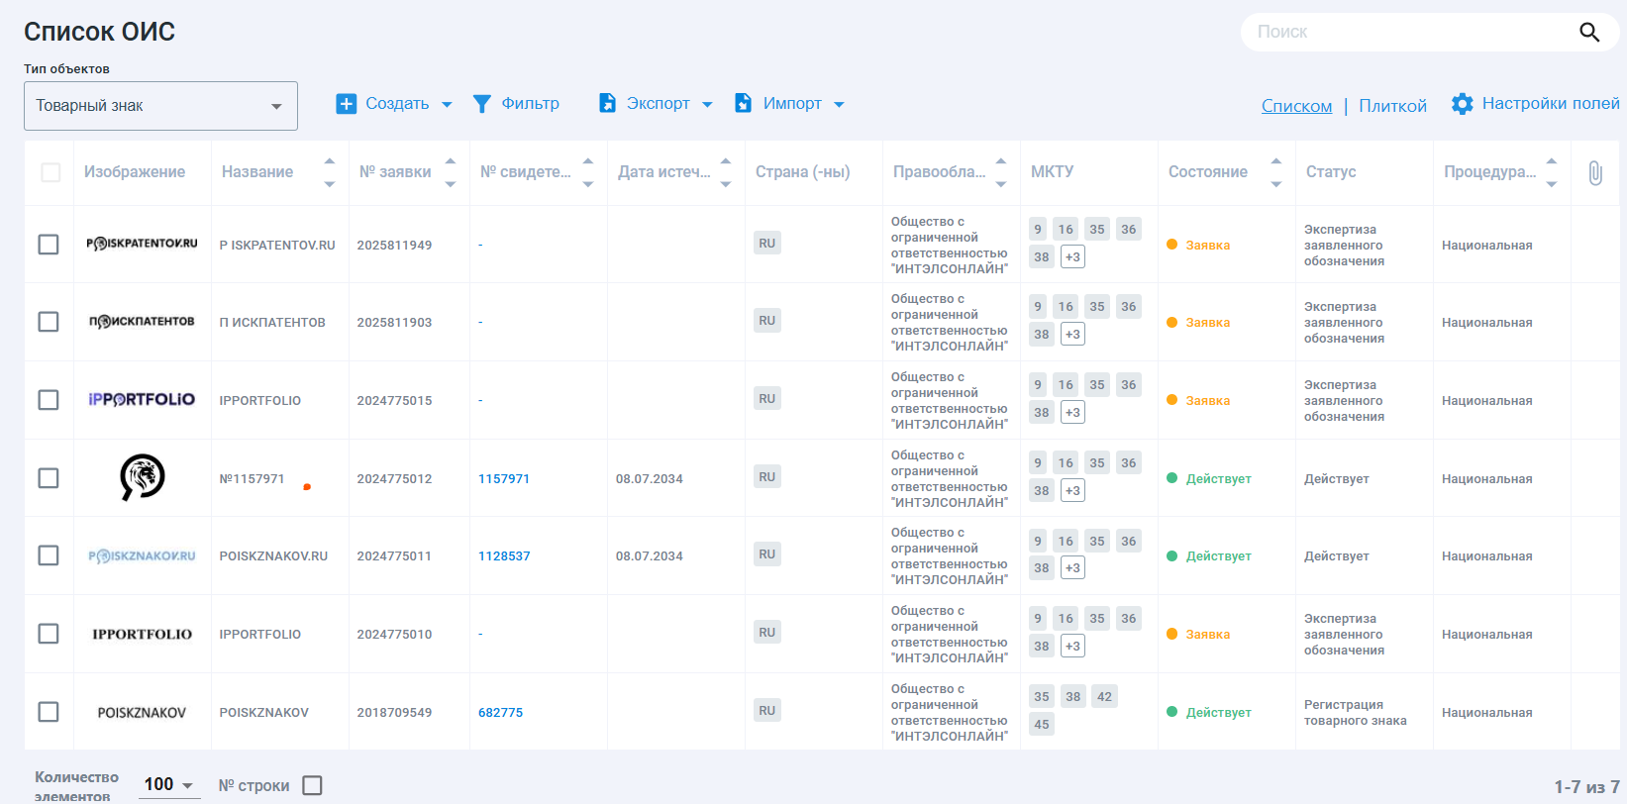The height and width of the screenshot is (804, 1627).
Task: Click the search magnifier icon
Action: pyautogui.click(x=1588, y=33)
